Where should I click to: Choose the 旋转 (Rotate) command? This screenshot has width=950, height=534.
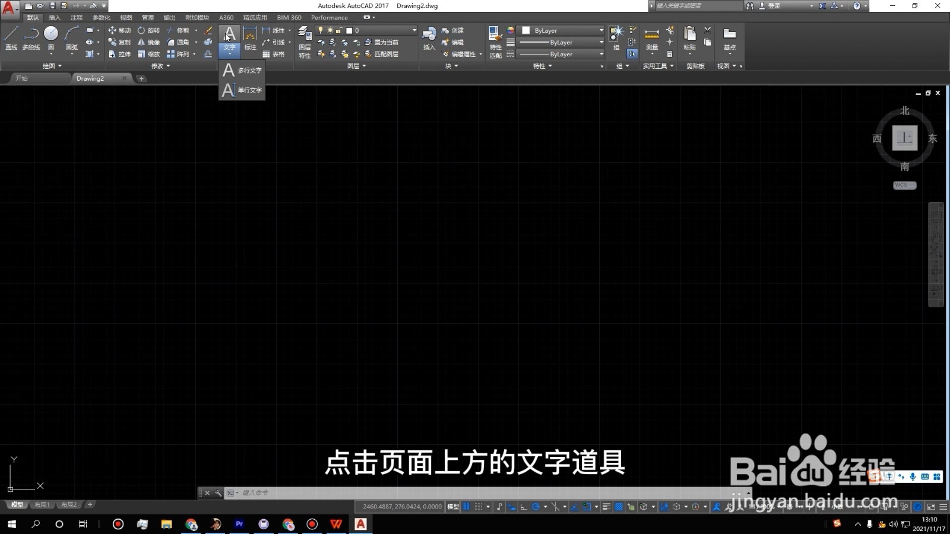(x=148, y=30)
